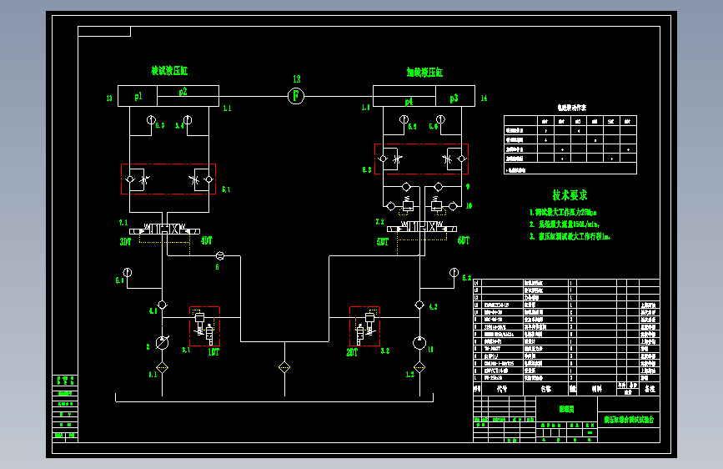Image resolution: width=723 pixels, height=469 pixels.
Task: Click the right throttle check valve in box 5.1
Action: (201, 179)
